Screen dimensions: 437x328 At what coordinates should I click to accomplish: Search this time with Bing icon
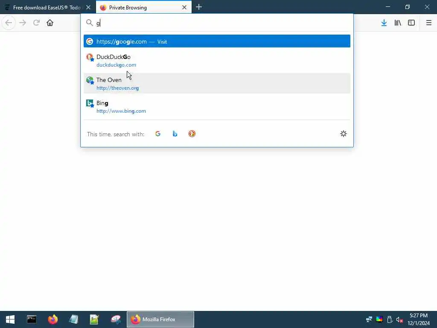coord(175,134)
